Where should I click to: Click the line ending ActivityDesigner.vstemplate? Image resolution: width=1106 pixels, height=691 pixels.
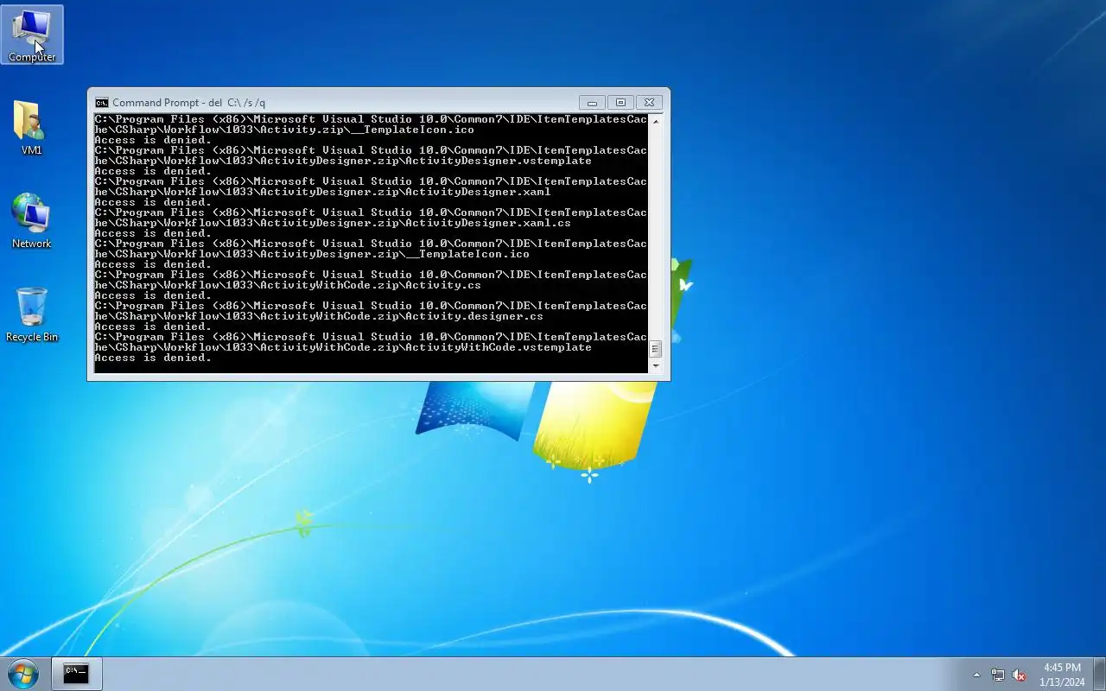[343, 161]
